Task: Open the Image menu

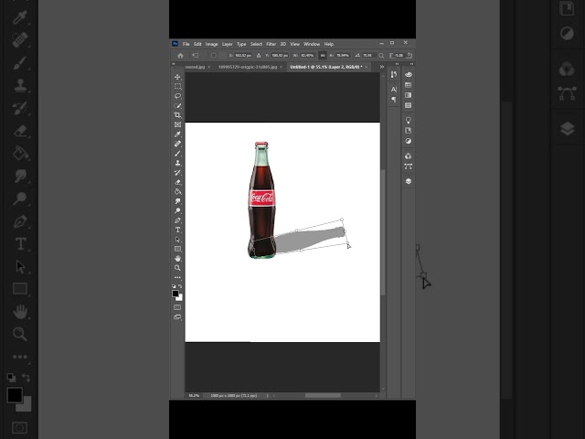Action: pyautogui.click(x=211, y=44)
